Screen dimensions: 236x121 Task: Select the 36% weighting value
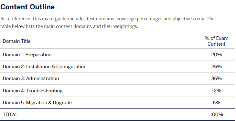point(216,79)
